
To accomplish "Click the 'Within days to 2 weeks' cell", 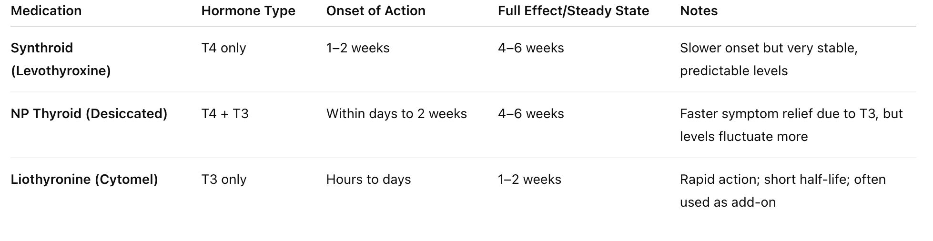I will [x=396, y=114].
